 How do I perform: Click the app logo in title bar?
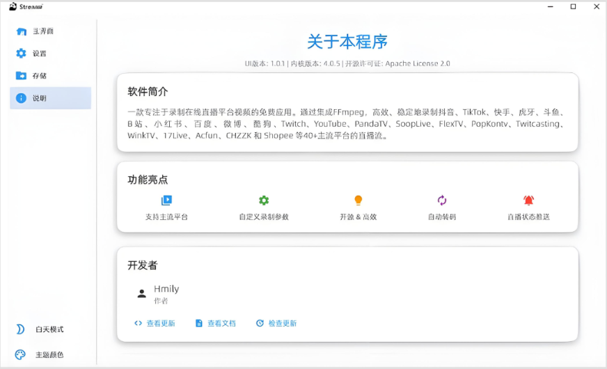point(13,6)
